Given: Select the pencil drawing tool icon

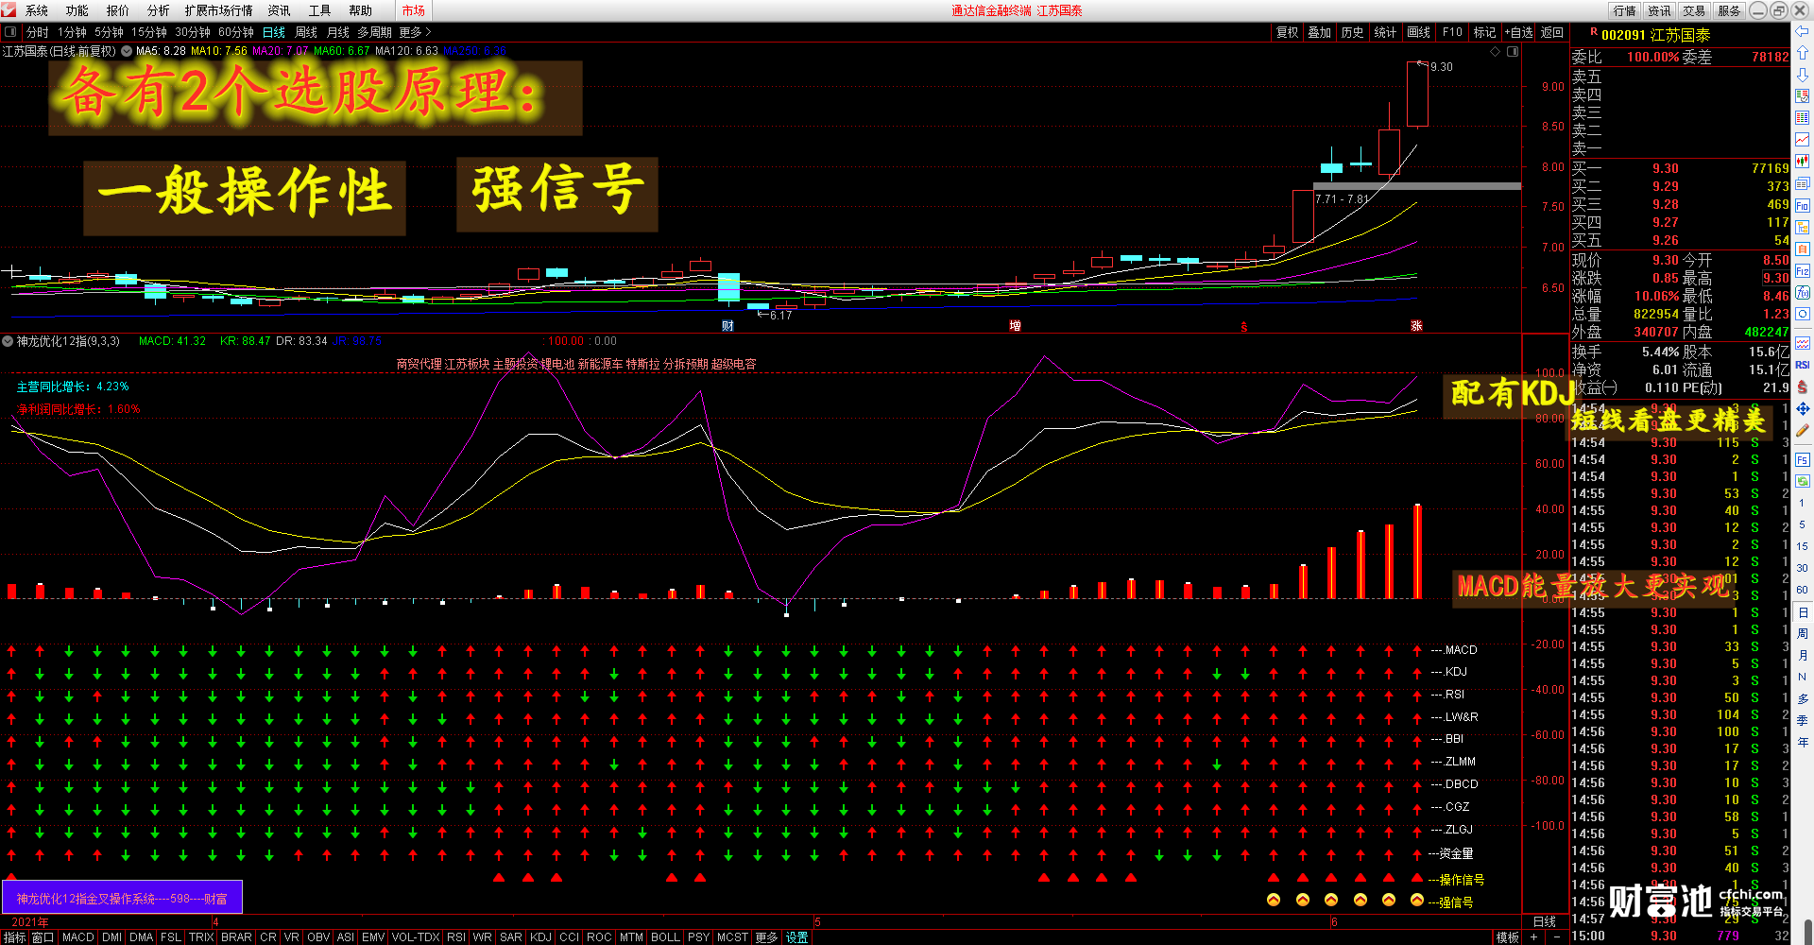Looking at the screenshot, I should [1802, 430].
